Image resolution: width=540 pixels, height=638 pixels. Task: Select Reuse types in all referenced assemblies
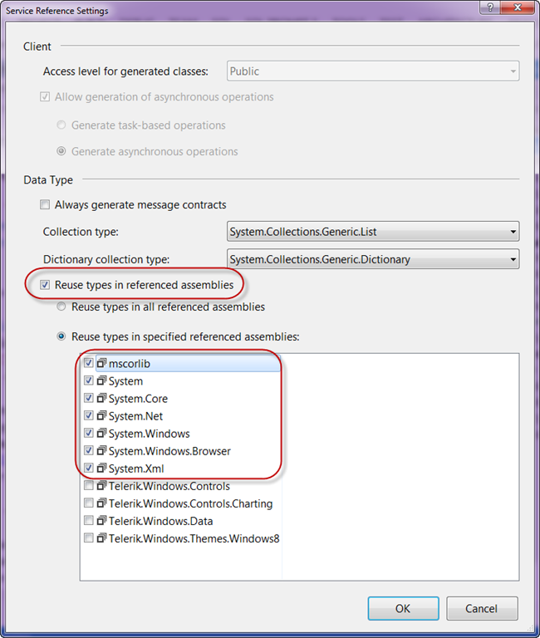(x=61, y=307)
